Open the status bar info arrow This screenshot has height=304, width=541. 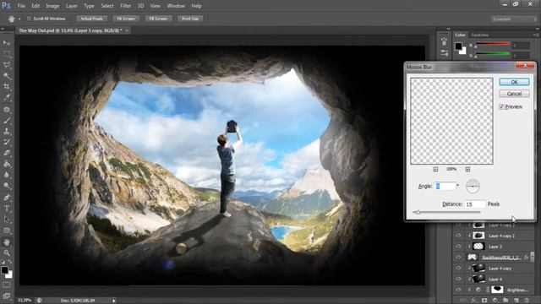coord(114,301)
